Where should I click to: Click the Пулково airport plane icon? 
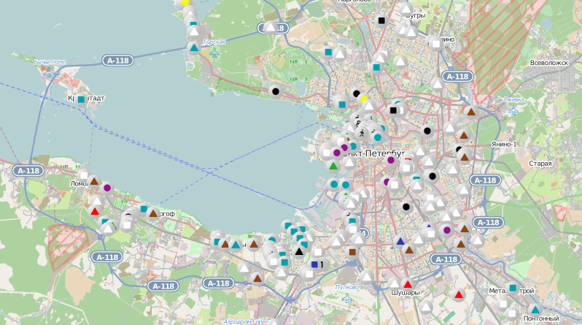tap(347, 297)
